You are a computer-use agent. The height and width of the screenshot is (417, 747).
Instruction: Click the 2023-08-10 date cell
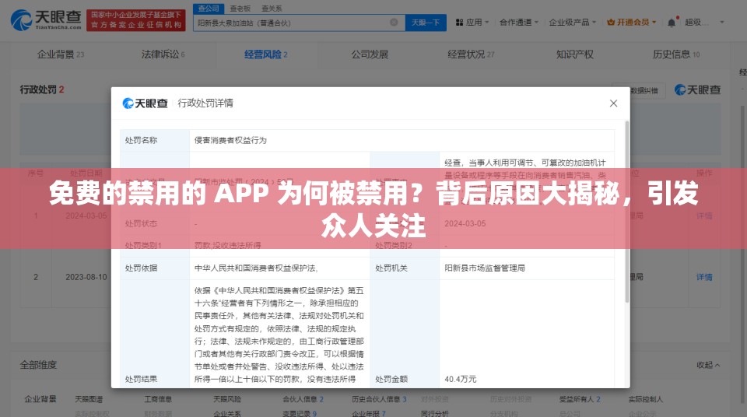(x=86, y=277)
